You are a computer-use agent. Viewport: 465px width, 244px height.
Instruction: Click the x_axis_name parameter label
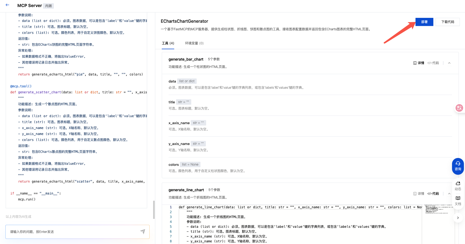point(179,123)
